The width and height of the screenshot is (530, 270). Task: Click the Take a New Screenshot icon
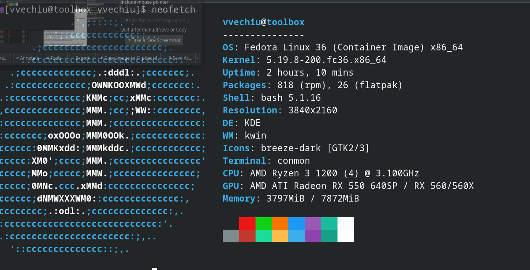[x=129, y=40]
